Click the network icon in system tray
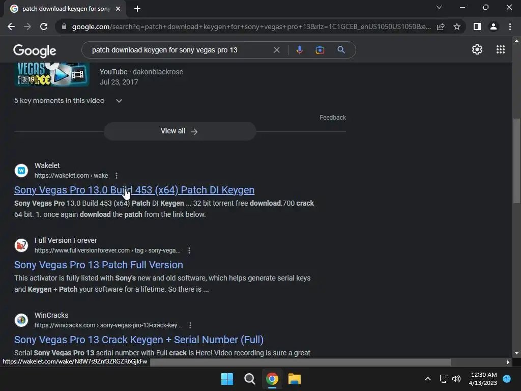Screen dimensions: 521x391 click(444, 379)
